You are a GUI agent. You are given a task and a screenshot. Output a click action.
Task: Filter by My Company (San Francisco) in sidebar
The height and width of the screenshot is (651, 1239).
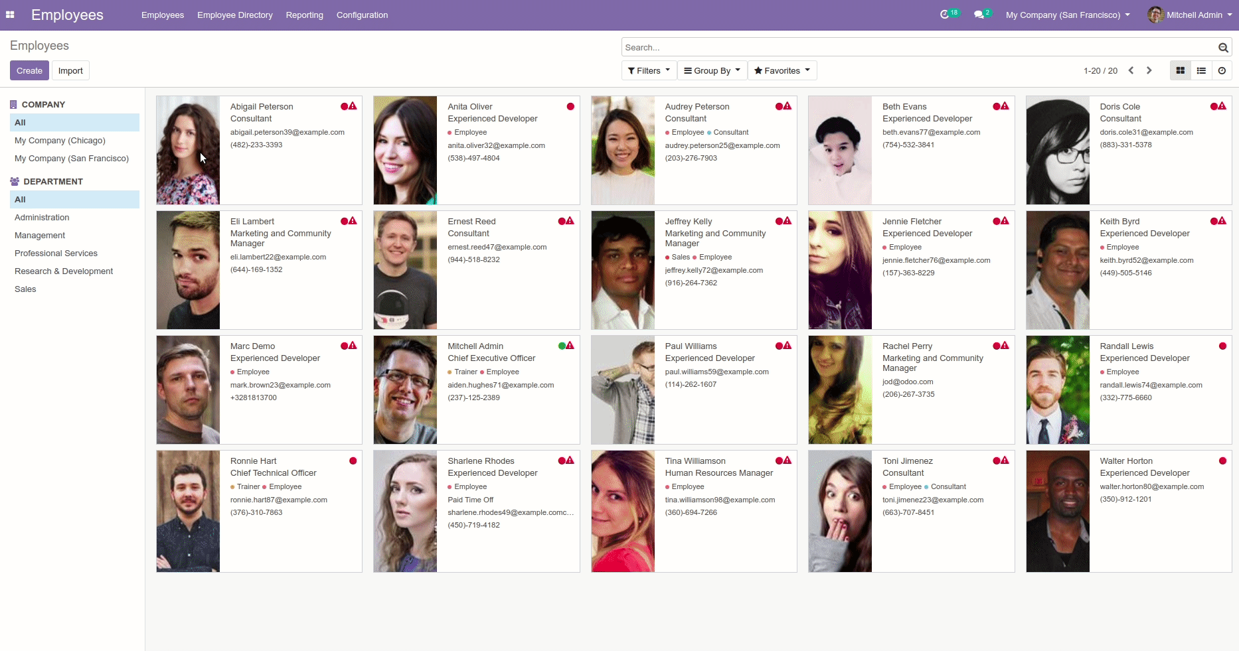tap(74, 158)
